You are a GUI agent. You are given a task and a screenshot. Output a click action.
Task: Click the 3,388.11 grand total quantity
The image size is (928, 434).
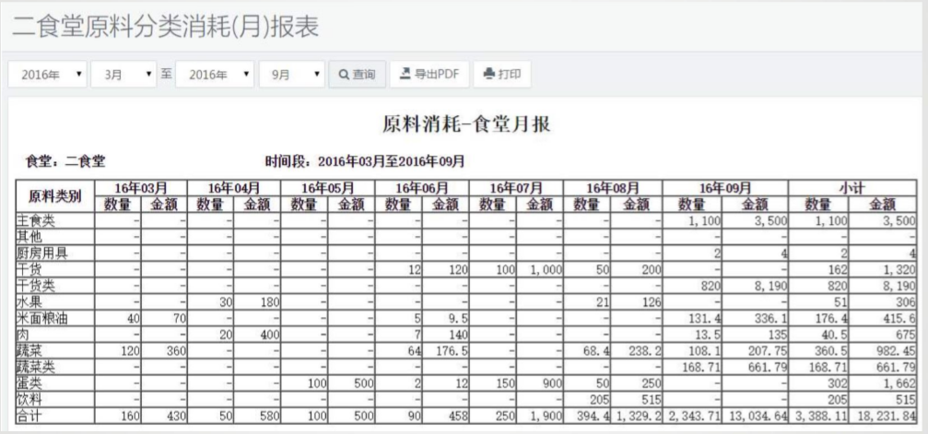pyautogui.click(x=820, y=416)
